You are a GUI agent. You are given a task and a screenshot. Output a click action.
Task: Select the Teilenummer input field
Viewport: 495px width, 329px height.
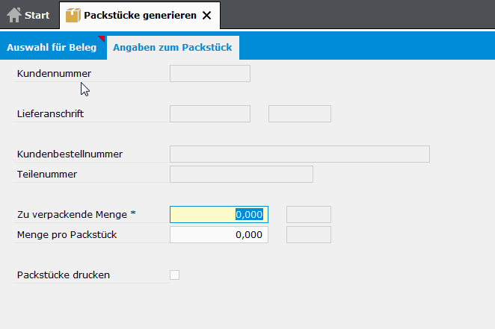241,174
